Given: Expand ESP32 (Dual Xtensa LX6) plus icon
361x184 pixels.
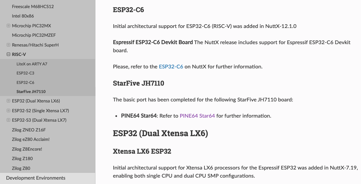Looking at the screenshot, I should tap(8, 101).
